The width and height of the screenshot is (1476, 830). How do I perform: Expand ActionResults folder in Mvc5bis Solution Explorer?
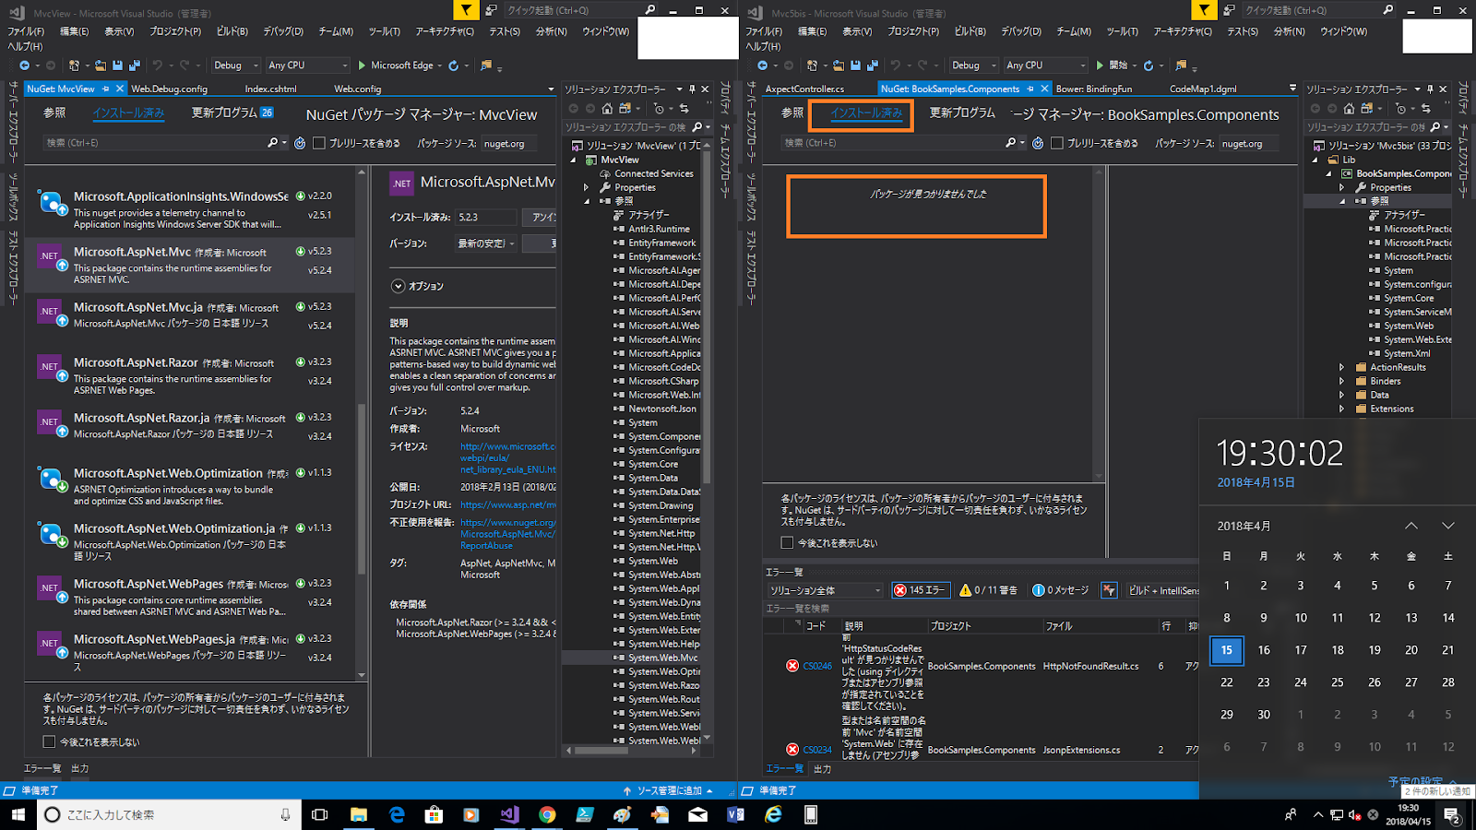click(x=1341, y=367)
